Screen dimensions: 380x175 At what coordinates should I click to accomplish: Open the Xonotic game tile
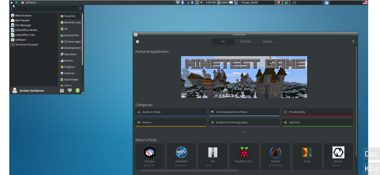(275, 156)
